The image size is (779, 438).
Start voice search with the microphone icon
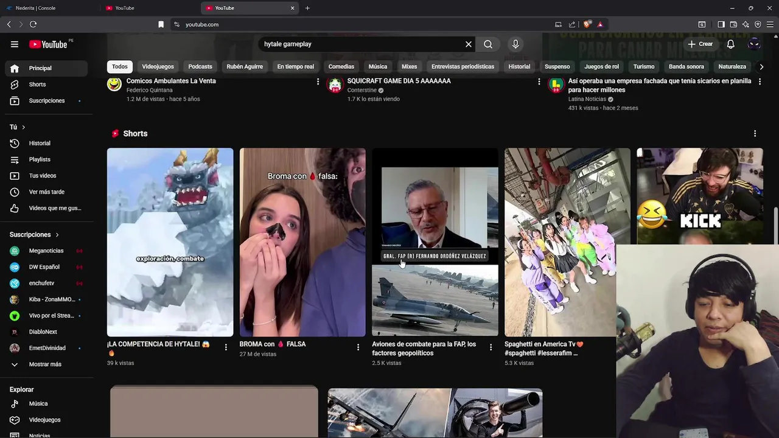[515, 44]
